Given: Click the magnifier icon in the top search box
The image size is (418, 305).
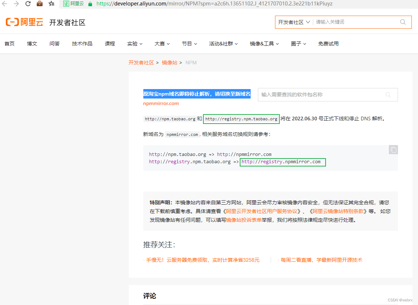Looking at the screenshot, I should point(403,22).
